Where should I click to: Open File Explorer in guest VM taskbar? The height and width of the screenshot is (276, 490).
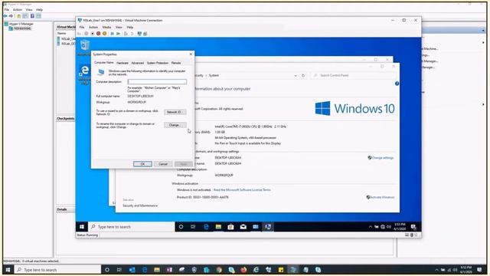pyautogui.click(x=218, y=227)
